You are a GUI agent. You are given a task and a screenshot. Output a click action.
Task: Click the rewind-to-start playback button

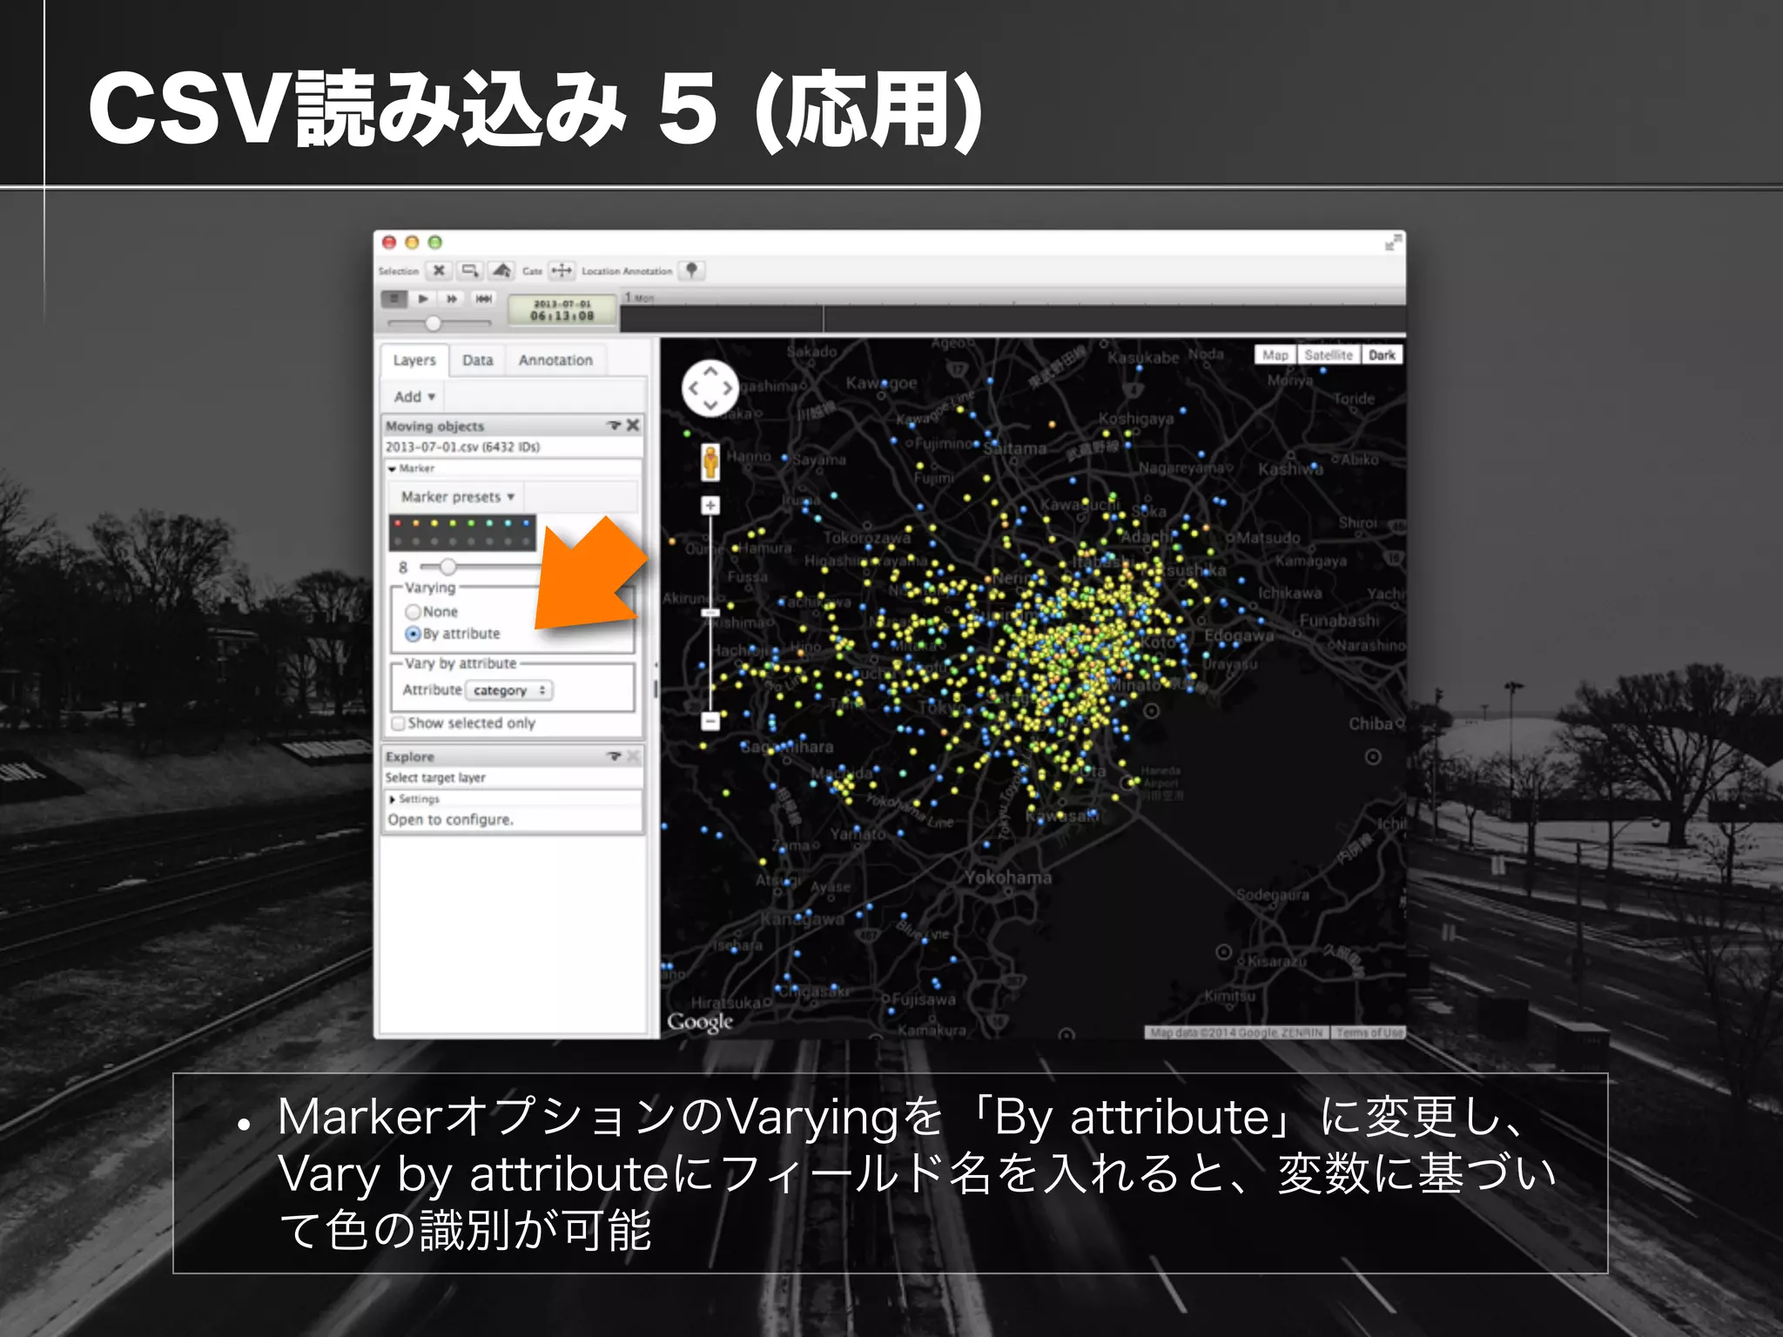pos(483,299)
